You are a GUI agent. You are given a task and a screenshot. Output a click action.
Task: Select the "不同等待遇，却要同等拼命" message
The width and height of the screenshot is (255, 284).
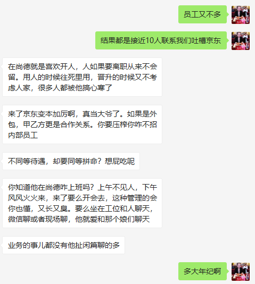(x=71, y=161)
